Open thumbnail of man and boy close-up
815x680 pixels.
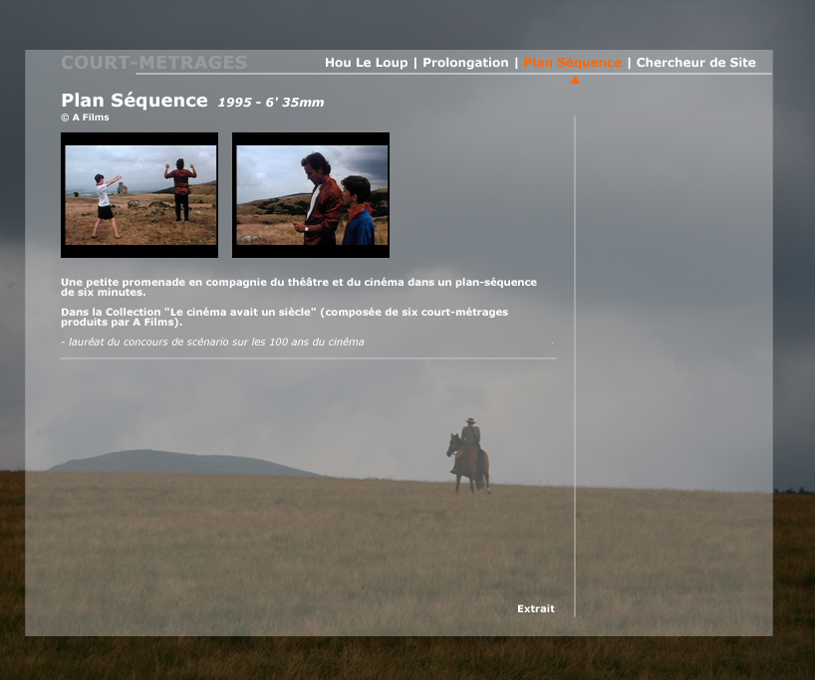[311, 195]
